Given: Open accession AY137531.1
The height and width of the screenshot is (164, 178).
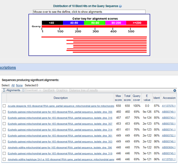Looking at the screenshot, I should tap(169, 159).
